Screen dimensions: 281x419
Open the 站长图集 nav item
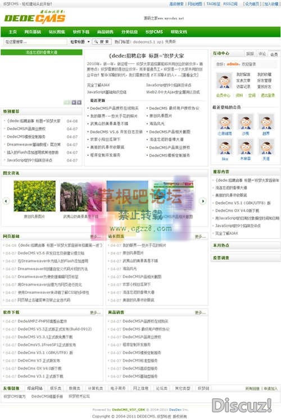click(57, 32)
